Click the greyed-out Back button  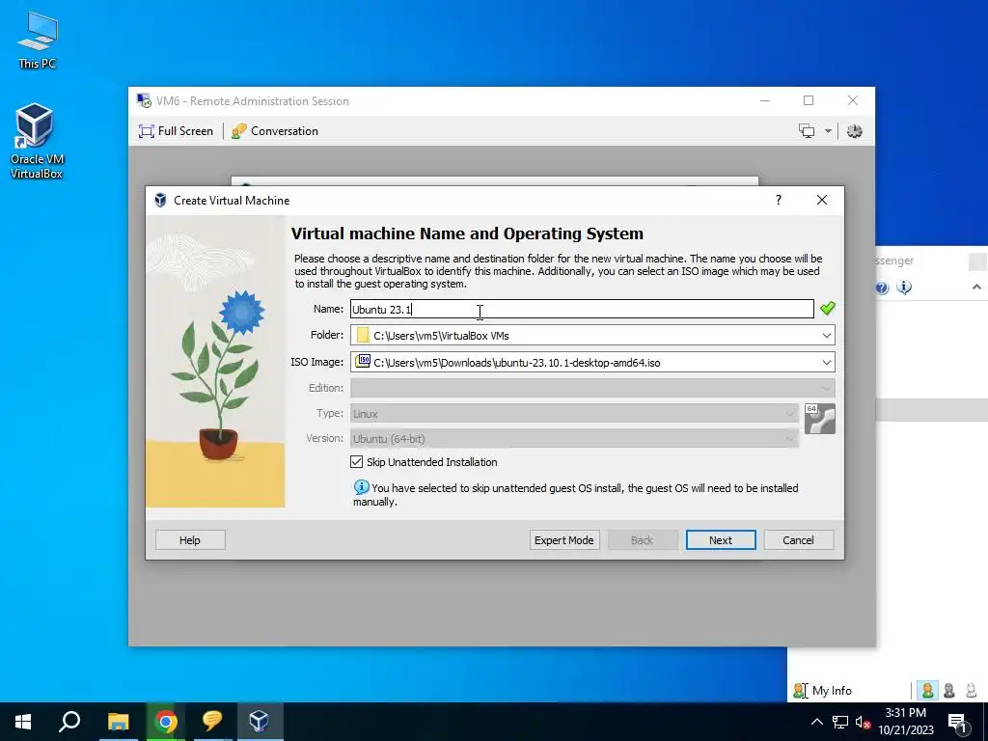(x=642, y=540)
